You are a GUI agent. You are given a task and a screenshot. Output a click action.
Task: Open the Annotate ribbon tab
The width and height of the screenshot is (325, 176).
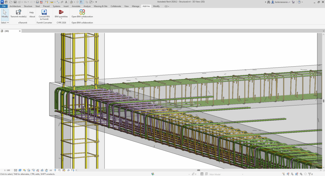(x=76, y=6)
